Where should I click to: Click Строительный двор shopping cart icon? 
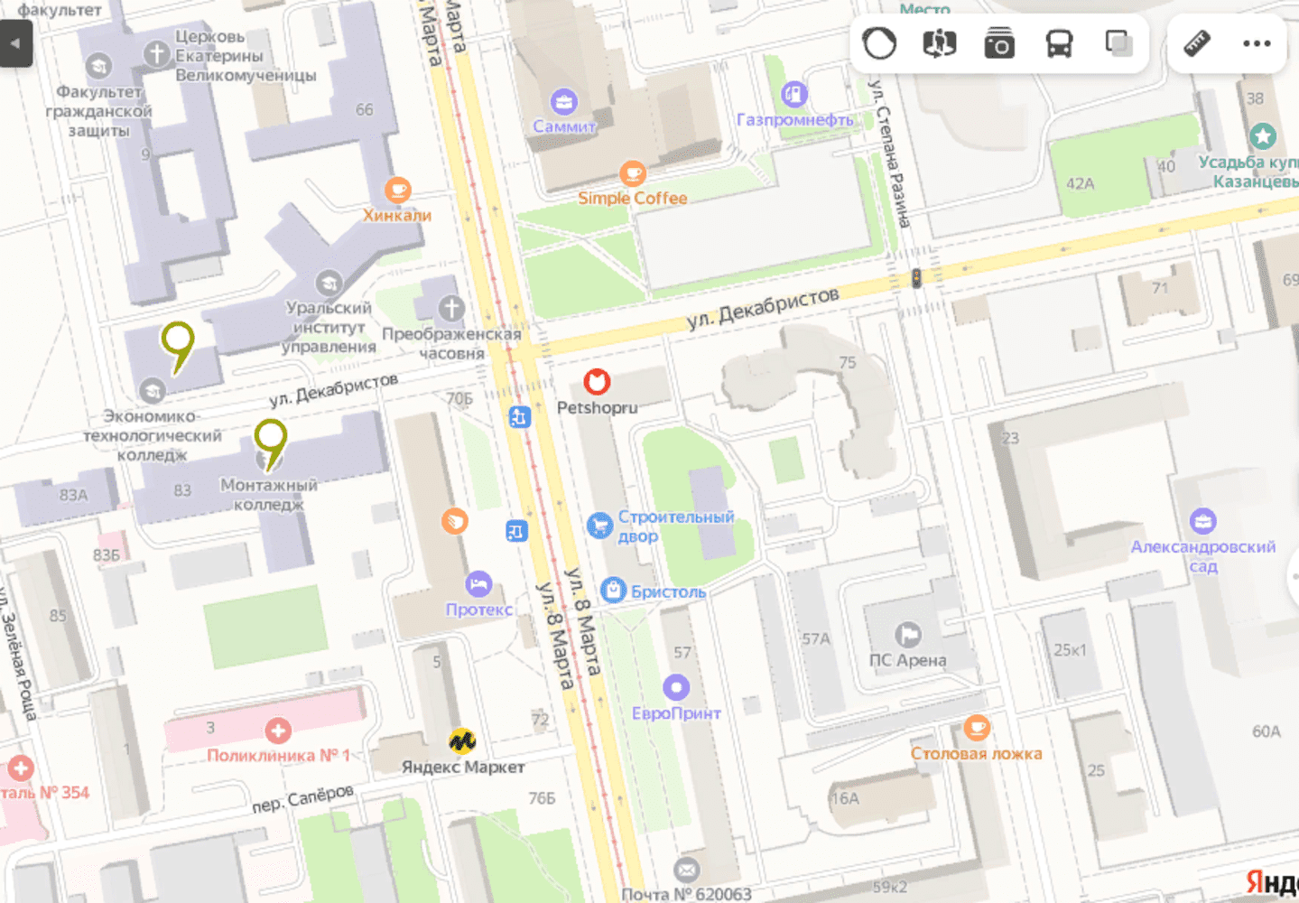click(599, 526)
